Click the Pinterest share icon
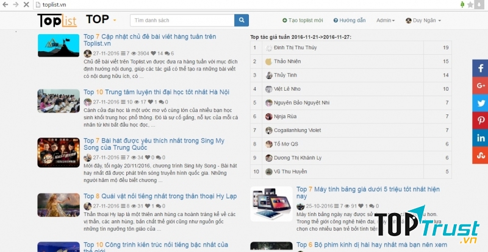488x252 pixels. point(480,121)
